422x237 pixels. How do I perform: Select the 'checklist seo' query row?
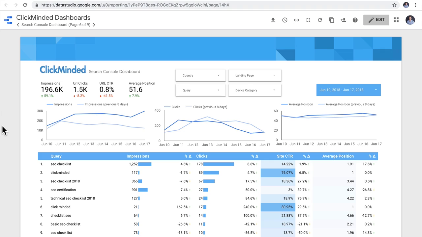(x=208, y=215)
